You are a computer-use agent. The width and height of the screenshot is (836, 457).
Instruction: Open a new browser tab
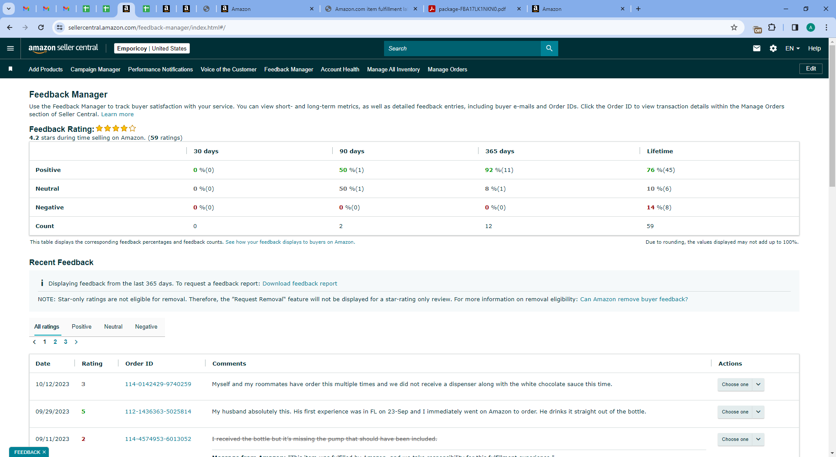[638, 9]
